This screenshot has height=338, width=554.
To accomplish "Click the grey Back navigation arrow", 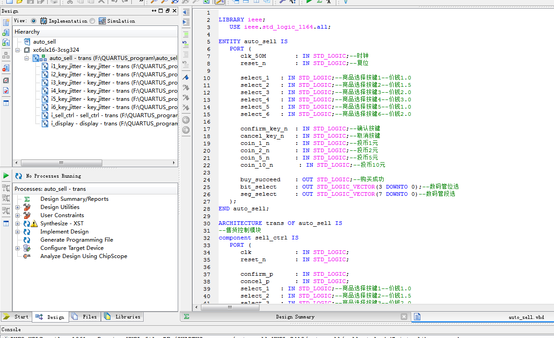I will pos(186,120).
